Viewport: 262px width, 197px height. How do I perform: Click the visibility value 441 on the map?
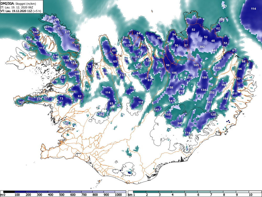click(214, 51)
